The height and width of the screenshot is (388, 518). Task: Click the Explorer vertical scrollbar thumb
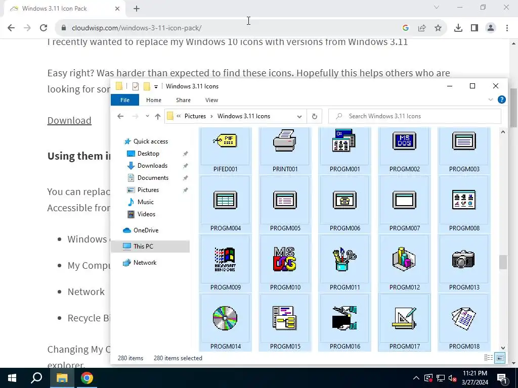tap(502, 262)
